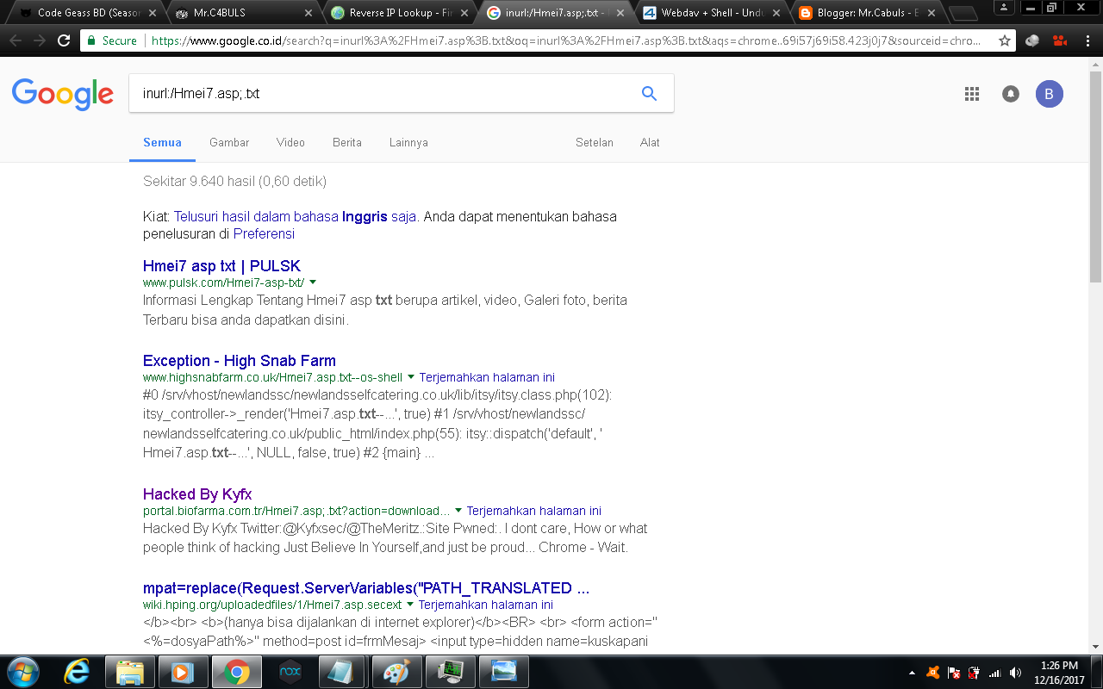Image resolution: width=1103 pixels, height=689 pixels.
Task: Translate the wiki.hping.org result page
Action: tap(486, 605)
